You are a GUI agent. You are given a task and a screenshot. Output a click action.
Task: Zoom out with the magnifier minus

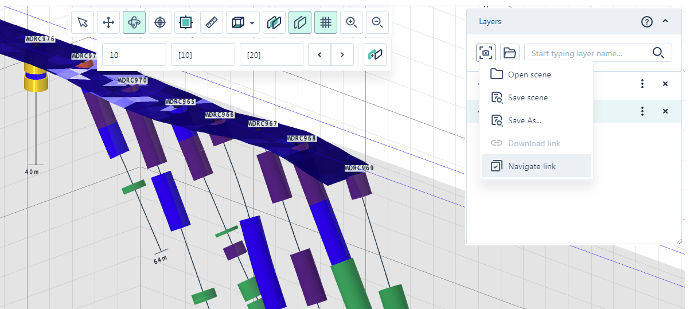click(377, 22)
